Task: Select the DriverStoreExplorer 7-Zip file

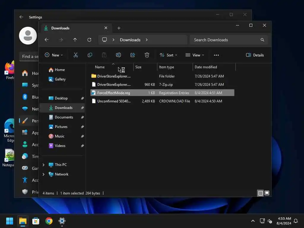Action: click(162, 85)
